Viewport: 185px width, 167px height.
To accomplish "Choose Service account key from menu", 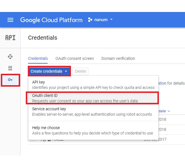I will pyautogui.click(x=93, y=111).
